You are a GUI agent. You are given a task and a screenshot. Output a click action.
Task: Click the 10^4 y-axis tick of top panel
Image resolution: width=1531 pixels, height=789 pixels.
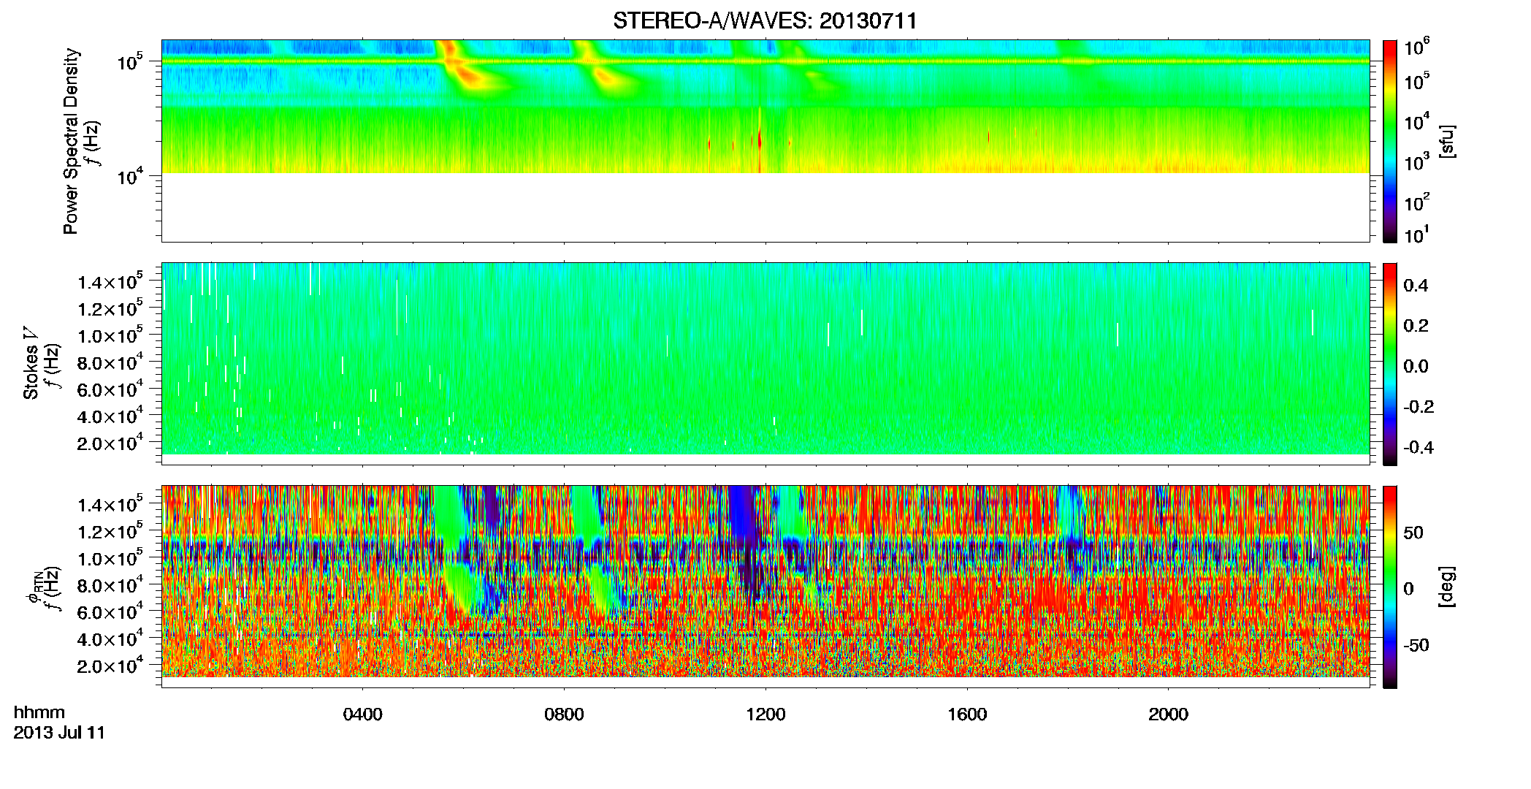click(x=131, y=175)
